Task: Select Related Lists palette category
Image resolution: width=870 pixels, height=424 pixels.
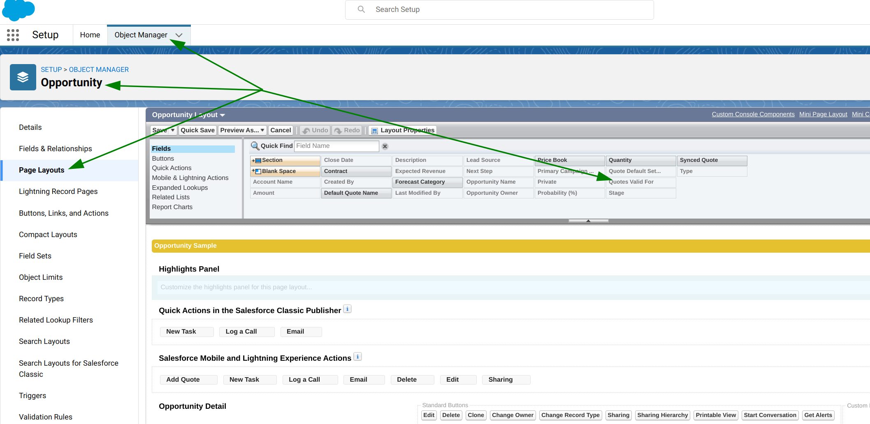Action: coord(171,197)
